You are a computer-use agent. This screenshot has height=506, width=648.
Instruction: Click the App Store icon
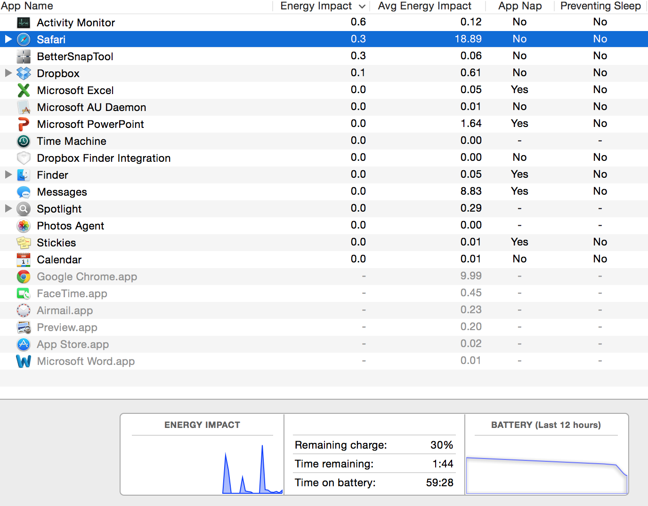pyautogui.click(x=24, y=344)
